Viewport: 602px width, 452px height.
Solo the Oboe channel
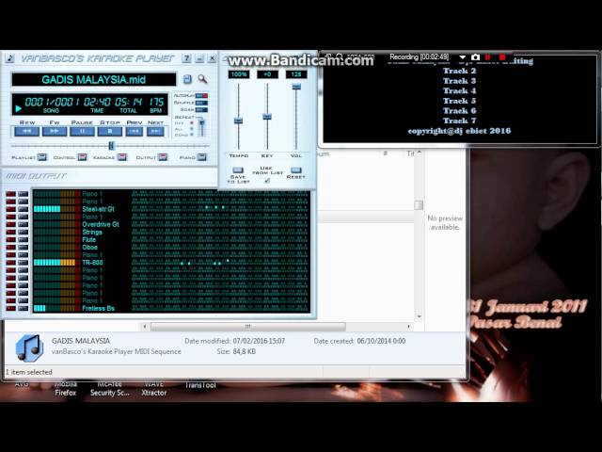[23, 248]
